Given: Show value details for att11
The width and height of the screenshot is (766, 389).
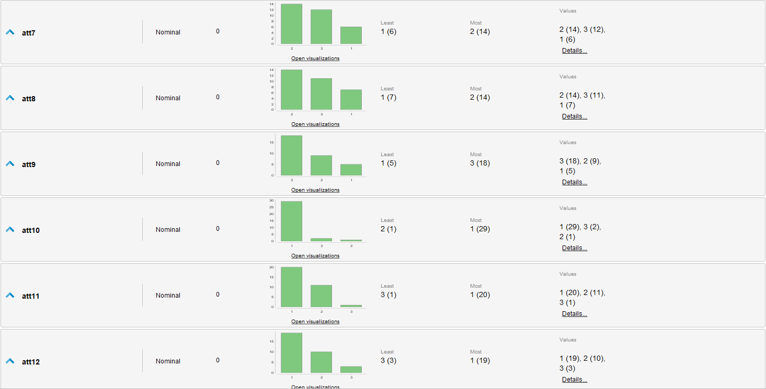Looking at the screenshot, I should (x=574, y=314).
